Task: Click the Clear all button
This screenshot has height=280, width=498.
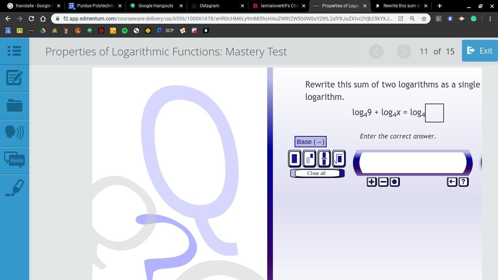Action: [316, 173]
